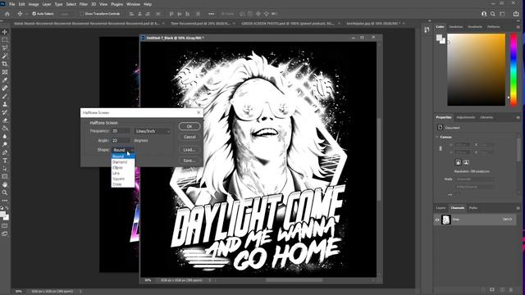The image size is (525, 295).
Task: Open more align options three-dots button
Action: [212, 14]
